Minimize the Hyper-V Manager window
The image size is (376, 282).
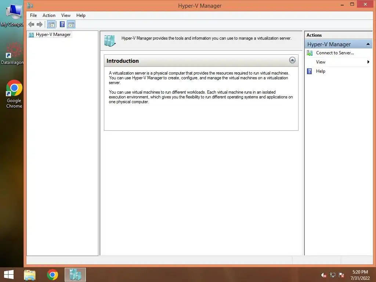tap(342, 4)
